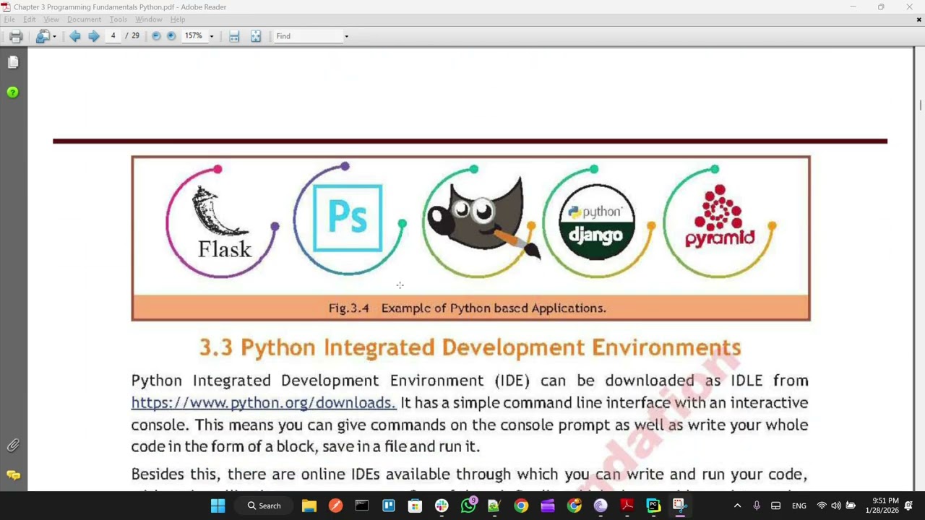Open WhatsApp from the taskbar
925x520 pixels.
468,506
